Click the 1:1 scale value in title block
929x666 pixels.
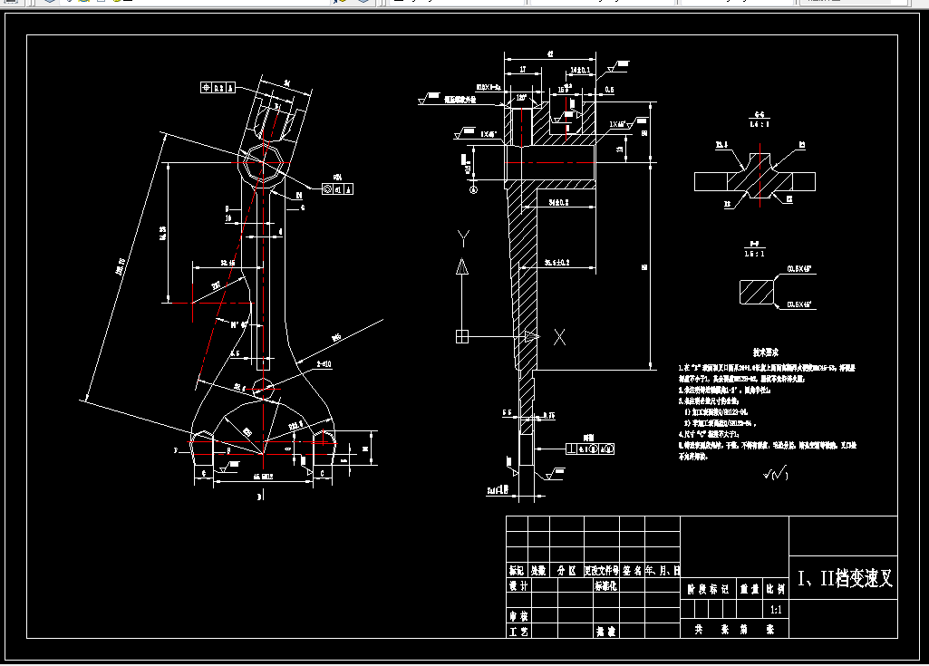(776, 610)
